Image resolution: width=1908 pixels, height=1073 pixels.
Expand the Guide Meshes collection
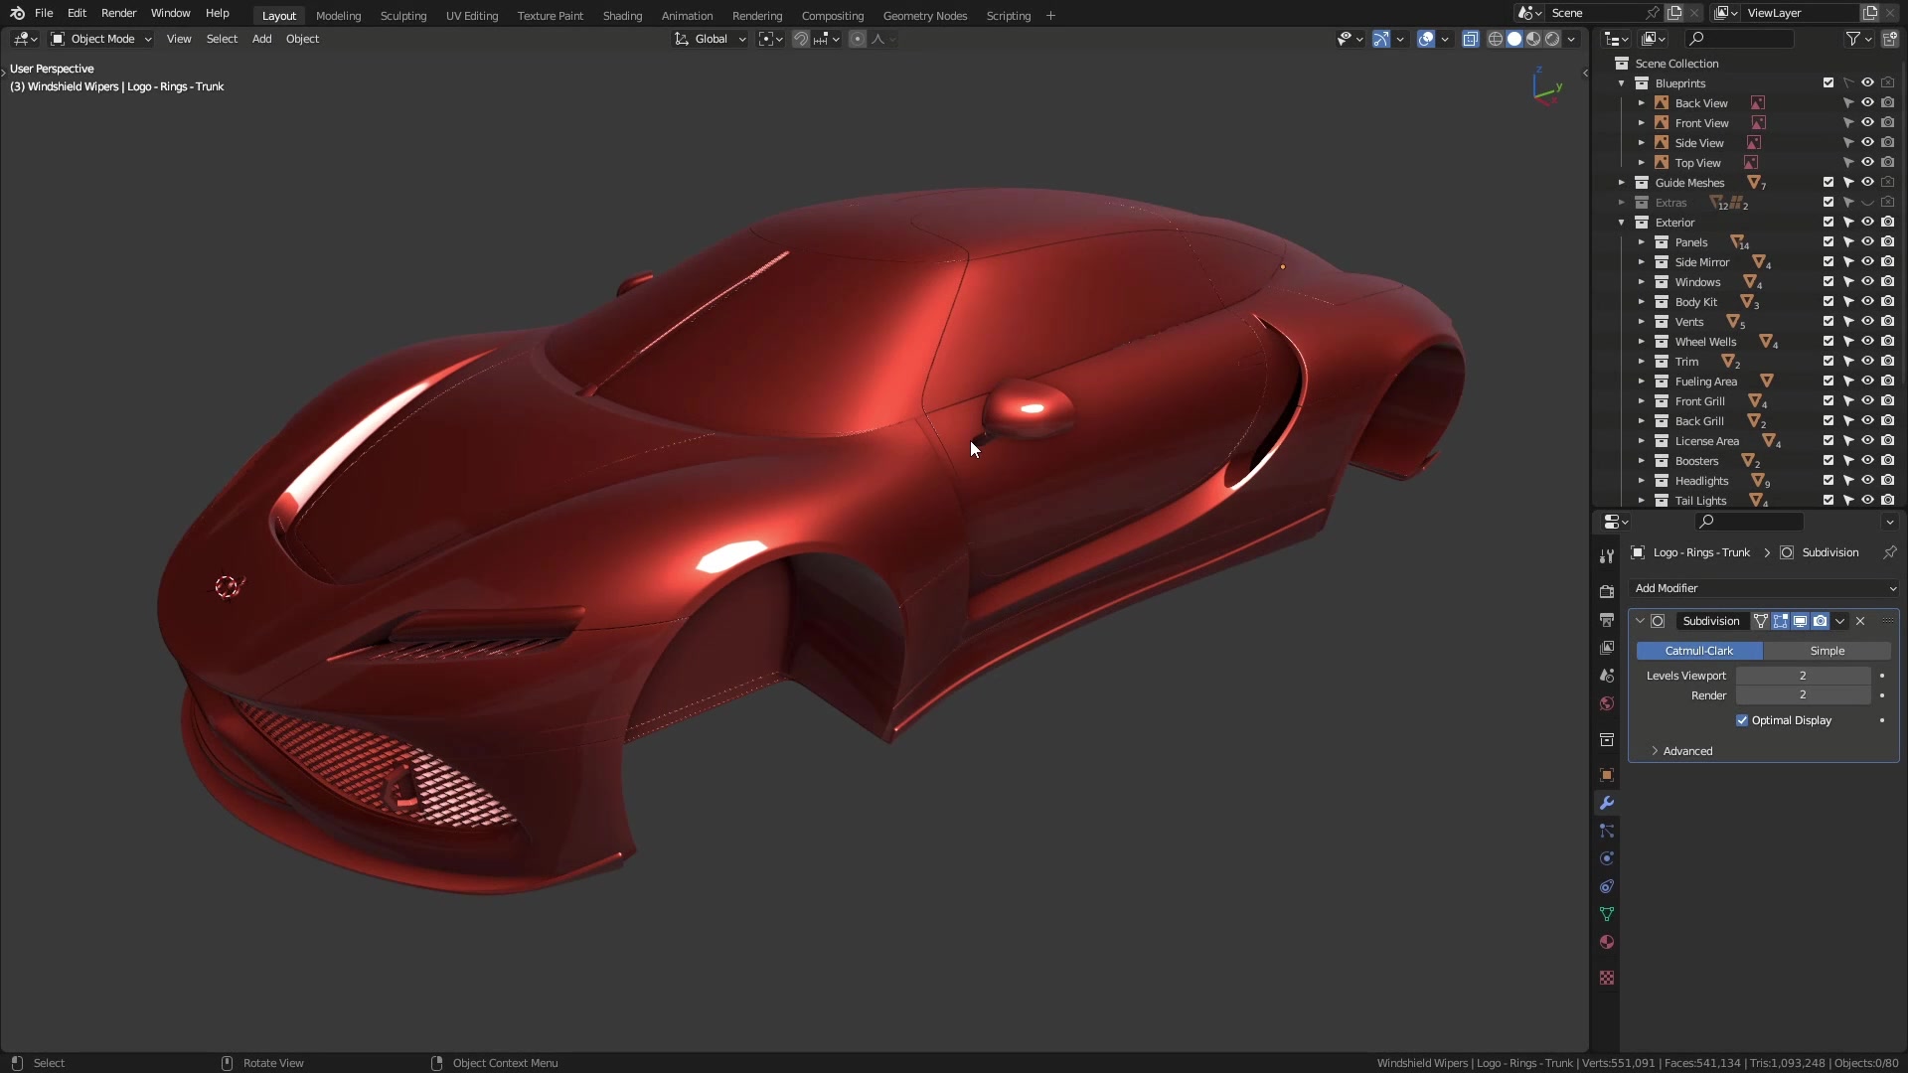point(1622,183)
